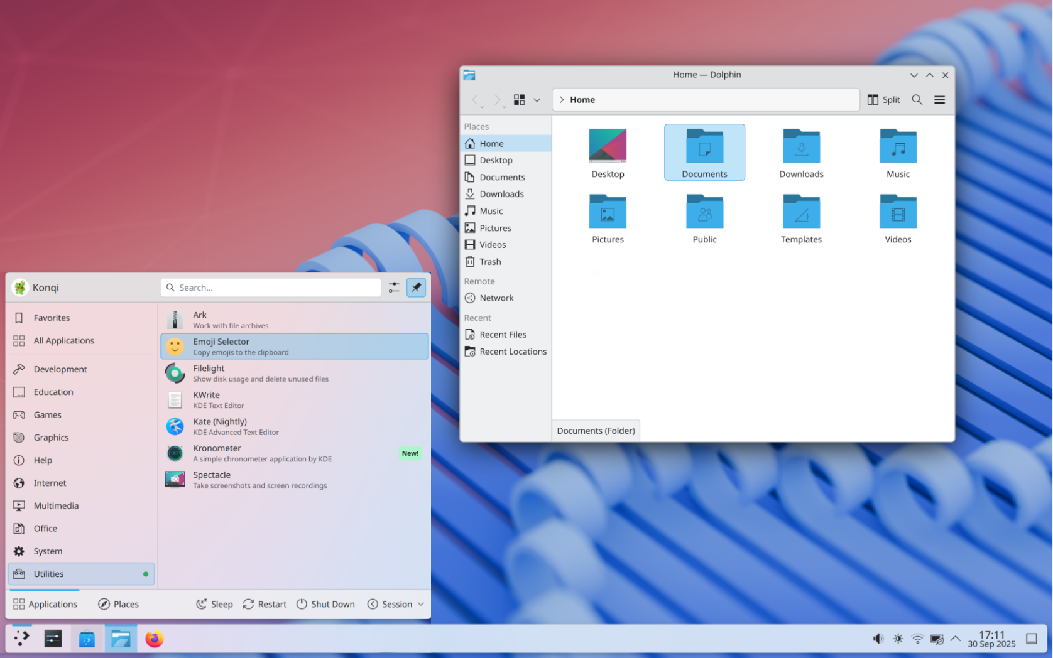Image resolution: width=1053 pixels, height=658 pixels.
Task: Switch to the Places tab in the launcher
Action: (117, 604)
